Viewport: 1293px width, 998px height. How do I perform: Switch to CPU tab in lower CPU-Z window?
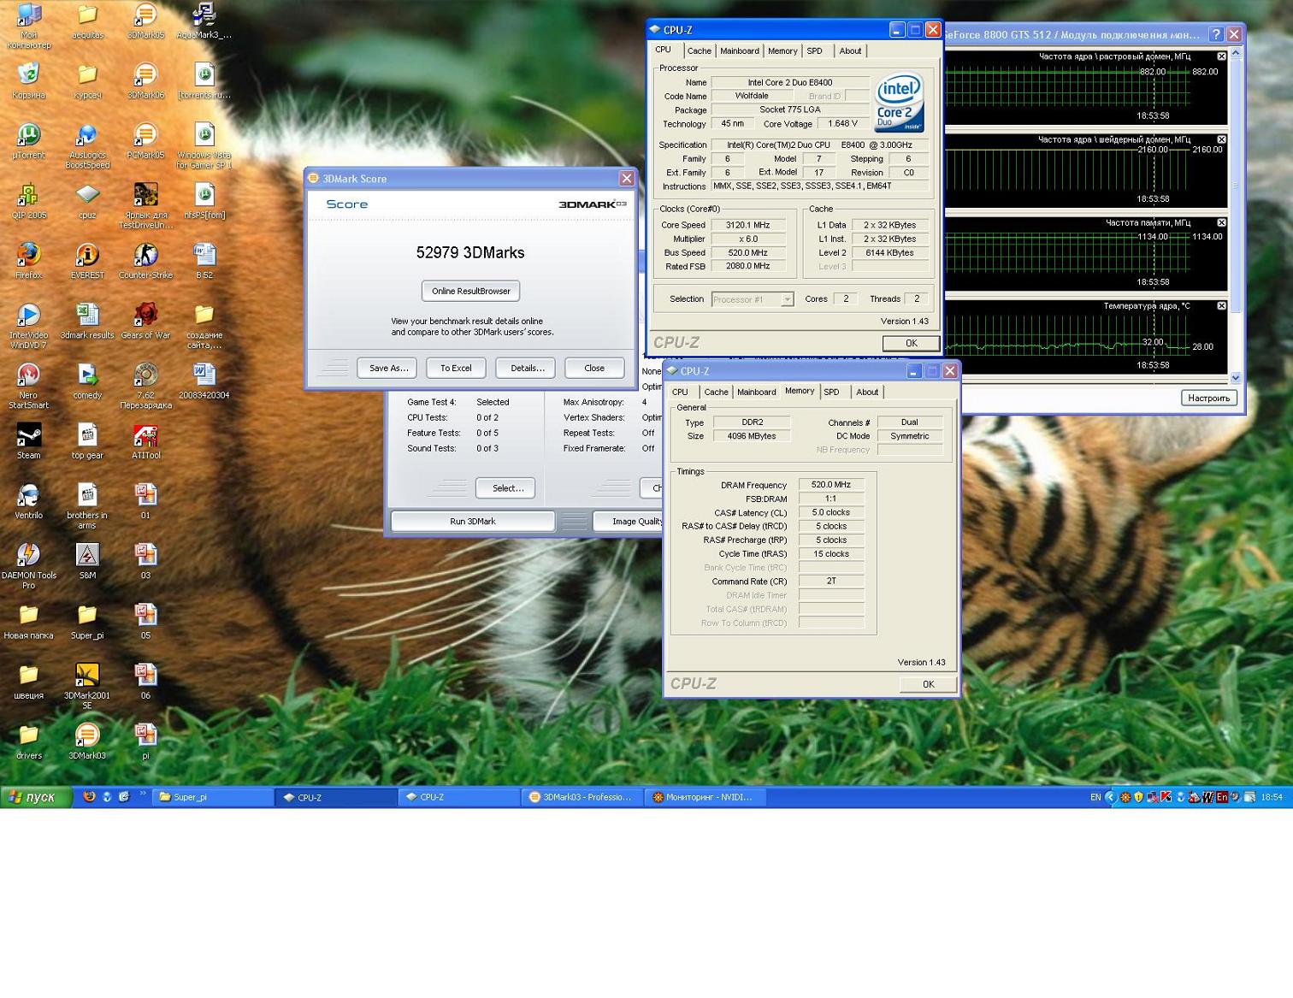680,393
